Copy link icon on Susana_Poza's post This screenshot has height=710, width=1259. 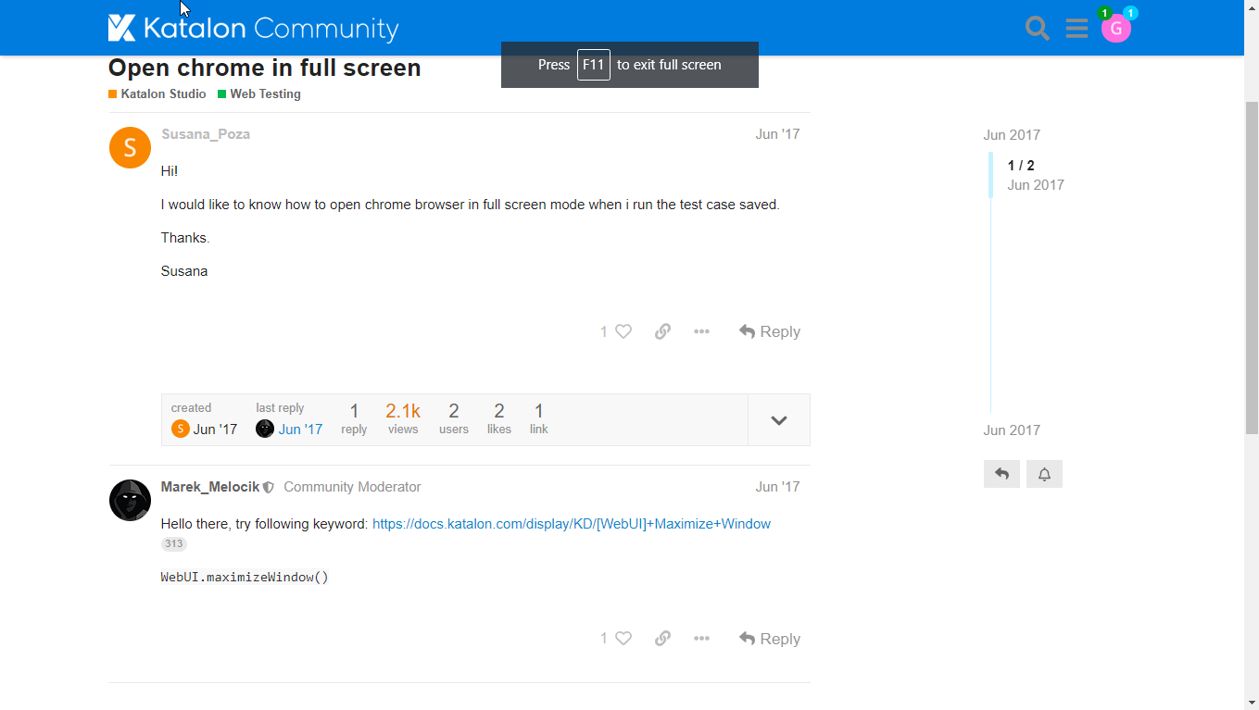point(662,331)
